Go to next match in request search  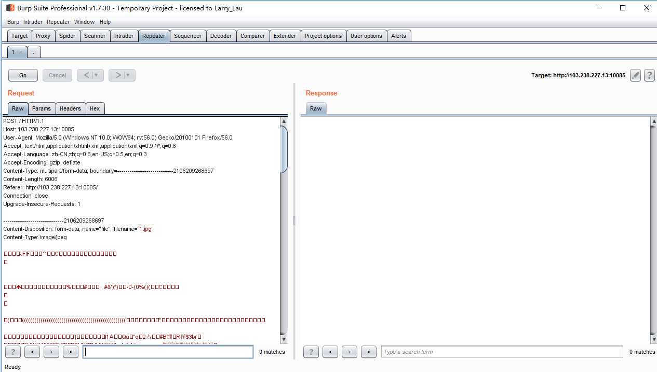pos(71,352)
